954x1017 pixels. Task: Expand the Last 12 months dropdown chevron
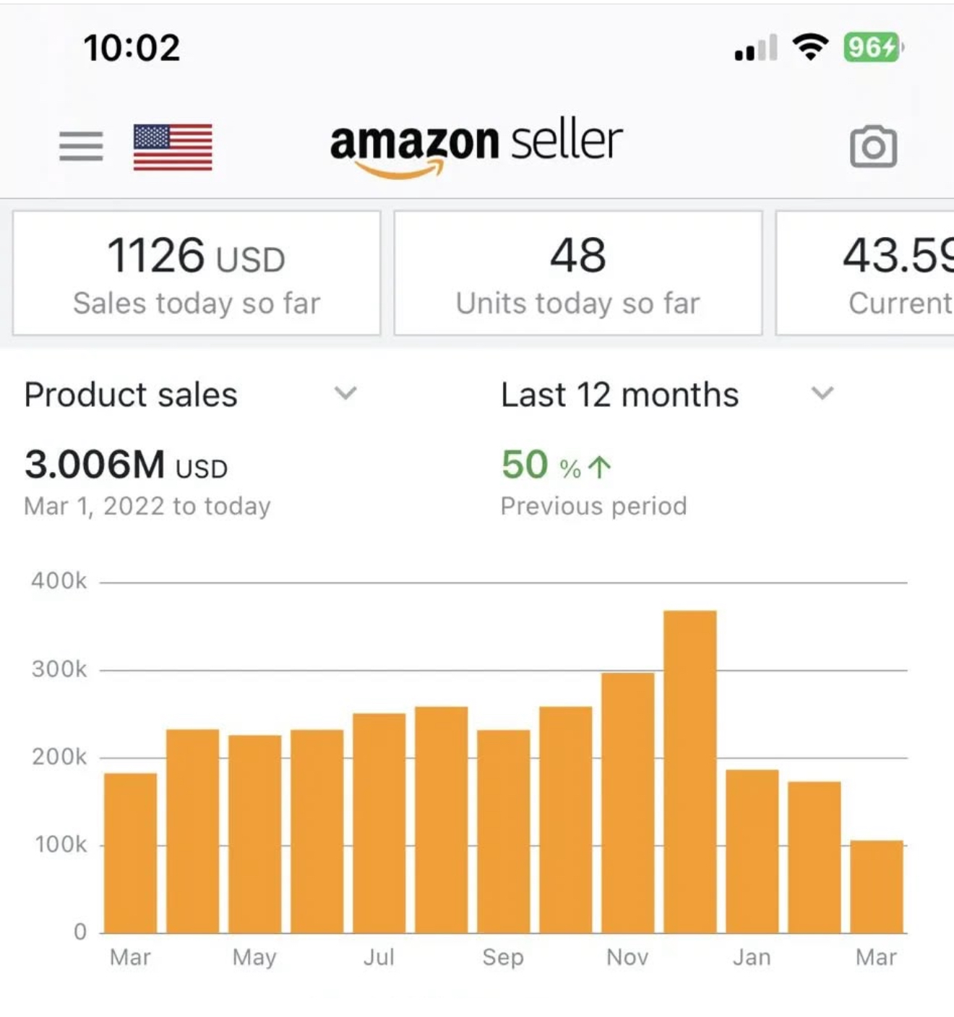(822, 393)
